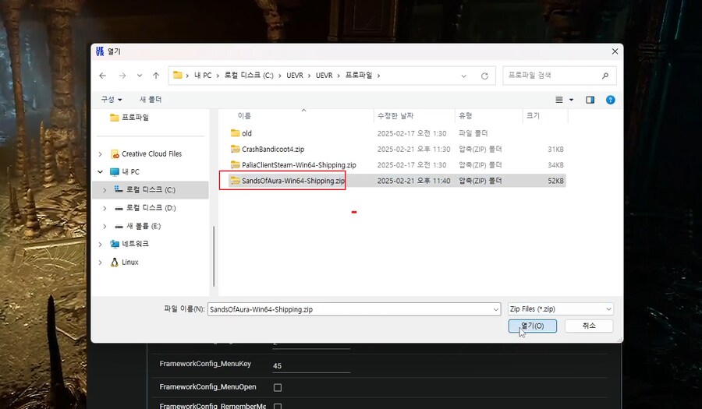Click the PaliaClientSteam zip icon
702x409 pixels.
235,164
